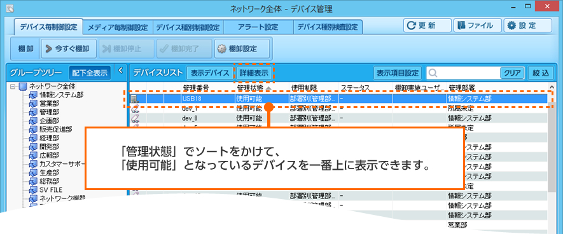Screen dimensions: 563x234
Task: Collapse the group tree panel with chevron
Action: point(121,69)
